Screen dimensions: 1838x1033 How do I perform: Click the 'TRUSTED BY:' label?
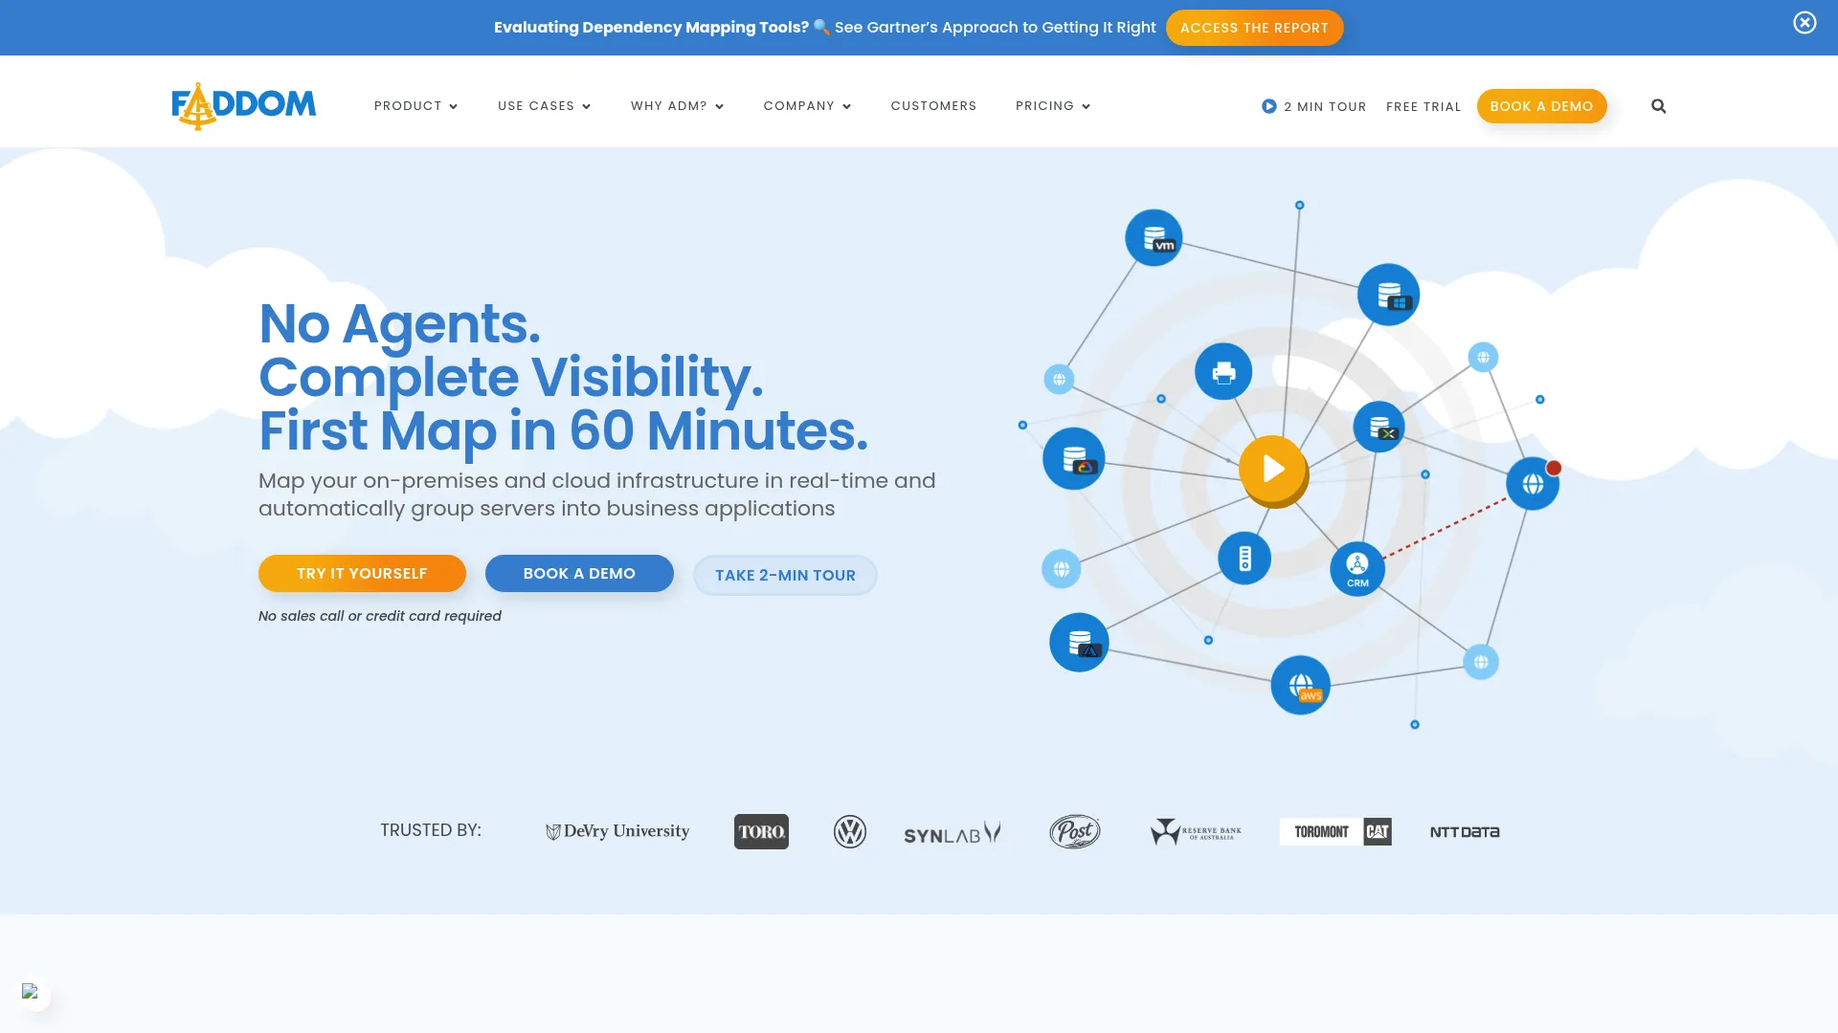tap(431, 830)
